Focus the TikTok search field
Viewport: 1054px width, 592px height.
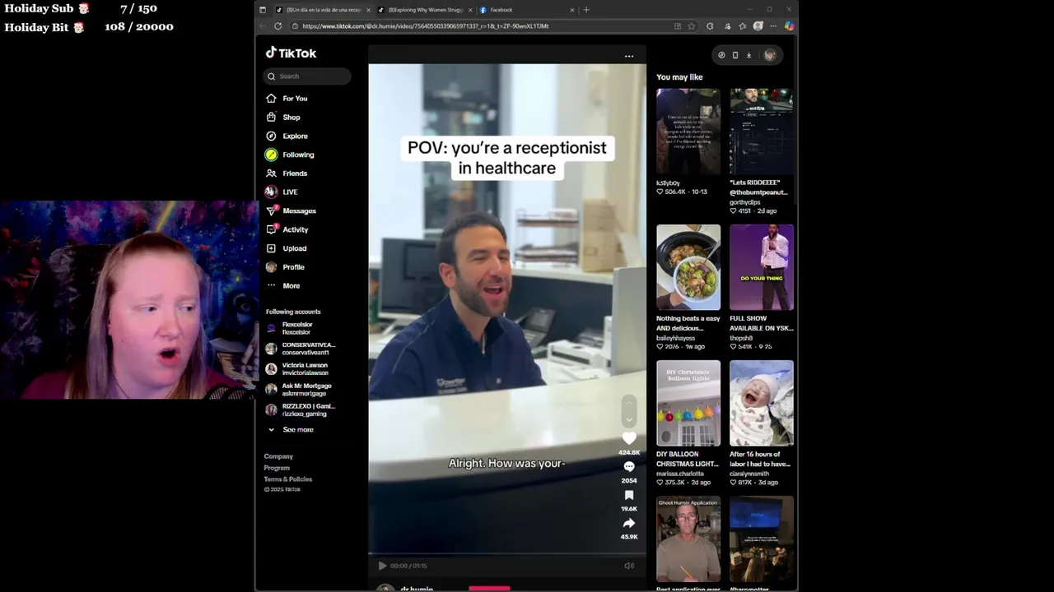[307, 76]
